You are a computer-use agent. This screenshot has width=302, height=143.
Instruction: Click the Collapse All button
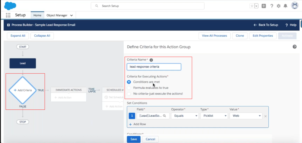click(x=42, y=36)
